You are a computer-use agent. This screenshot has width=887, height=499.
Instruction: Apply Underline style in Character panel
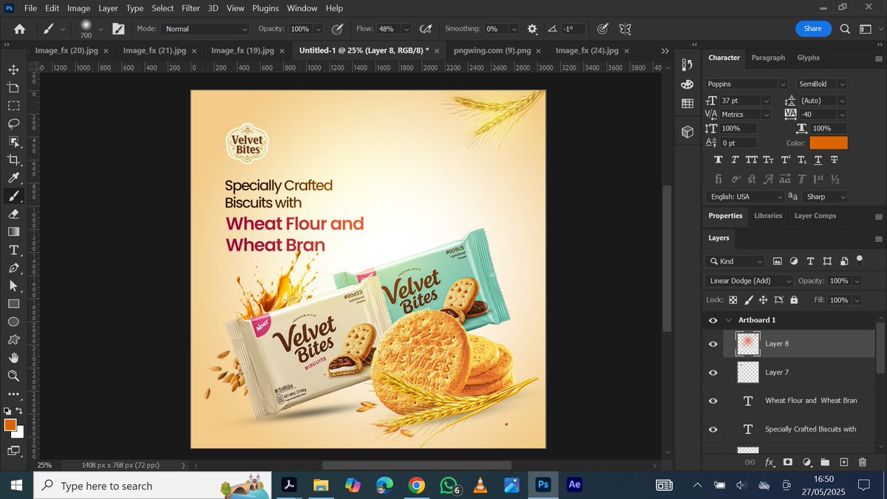pyautogui.click(x=818, y=160)
